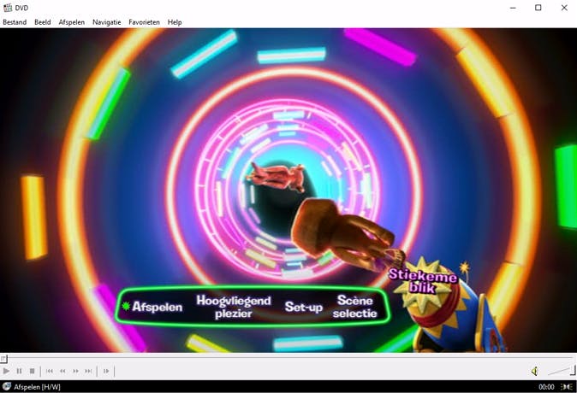Click the Stop button

[32, 372]
